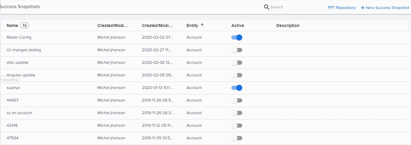Click the magnifier search icon
Image resolution: width=411 pixels, height=145 pixels.
pos(266,7)
